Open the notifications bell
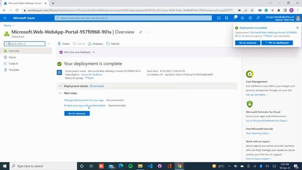Screen dimensions: 302x170 [x=235, y=18]
